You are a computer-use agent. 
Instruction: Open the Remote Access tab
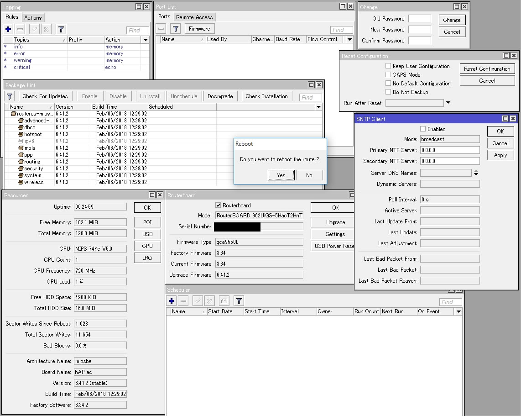(194, 17)
